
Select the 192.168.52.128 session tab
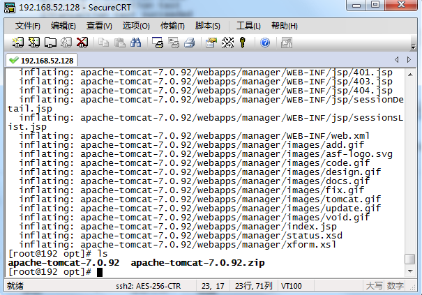(x=42, y=60)
